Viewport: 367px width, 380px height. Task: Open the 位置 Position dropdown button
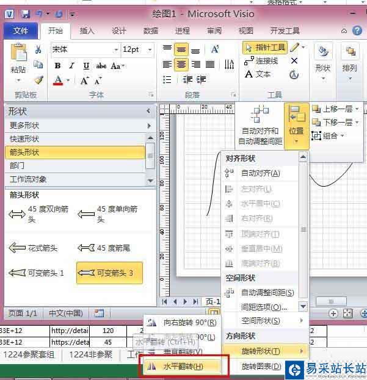tap(296, 126)
